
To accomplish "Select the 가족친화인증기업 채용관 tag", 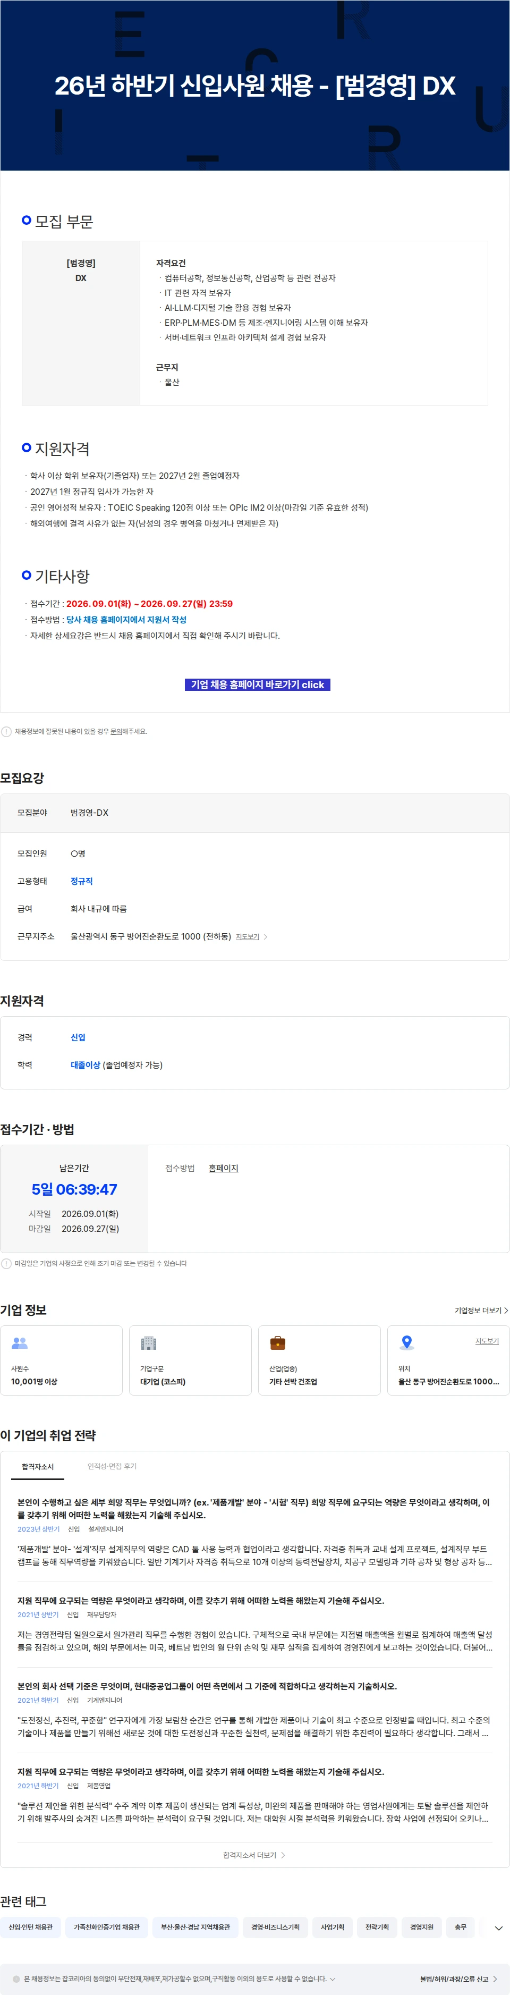I will coord(107,1927).
